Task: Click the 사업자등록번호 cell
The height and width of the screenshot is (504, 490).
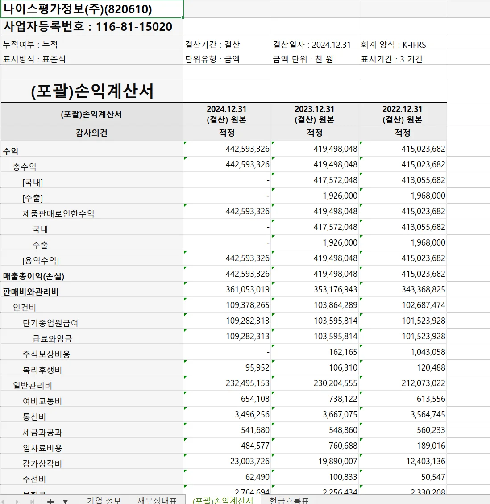Action: tap(87, 26)
